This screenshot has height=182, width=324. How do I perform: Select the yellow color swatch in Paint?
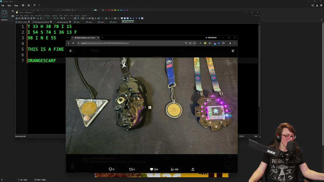pos(115,11)
